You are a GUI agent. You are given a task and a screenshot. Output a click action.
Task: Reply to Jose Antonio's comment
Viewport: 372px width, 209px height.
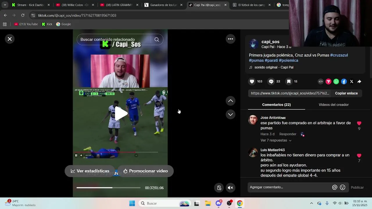[288, 134]
